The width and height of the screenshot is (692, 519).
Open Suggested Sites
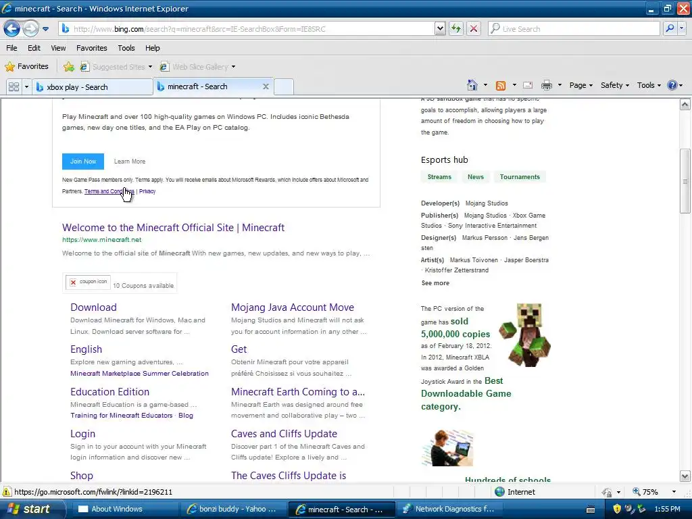point(116,67)
